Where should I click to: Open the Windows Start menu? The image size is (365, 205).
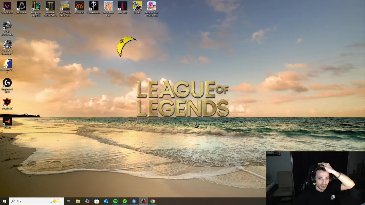coord(5,201)
